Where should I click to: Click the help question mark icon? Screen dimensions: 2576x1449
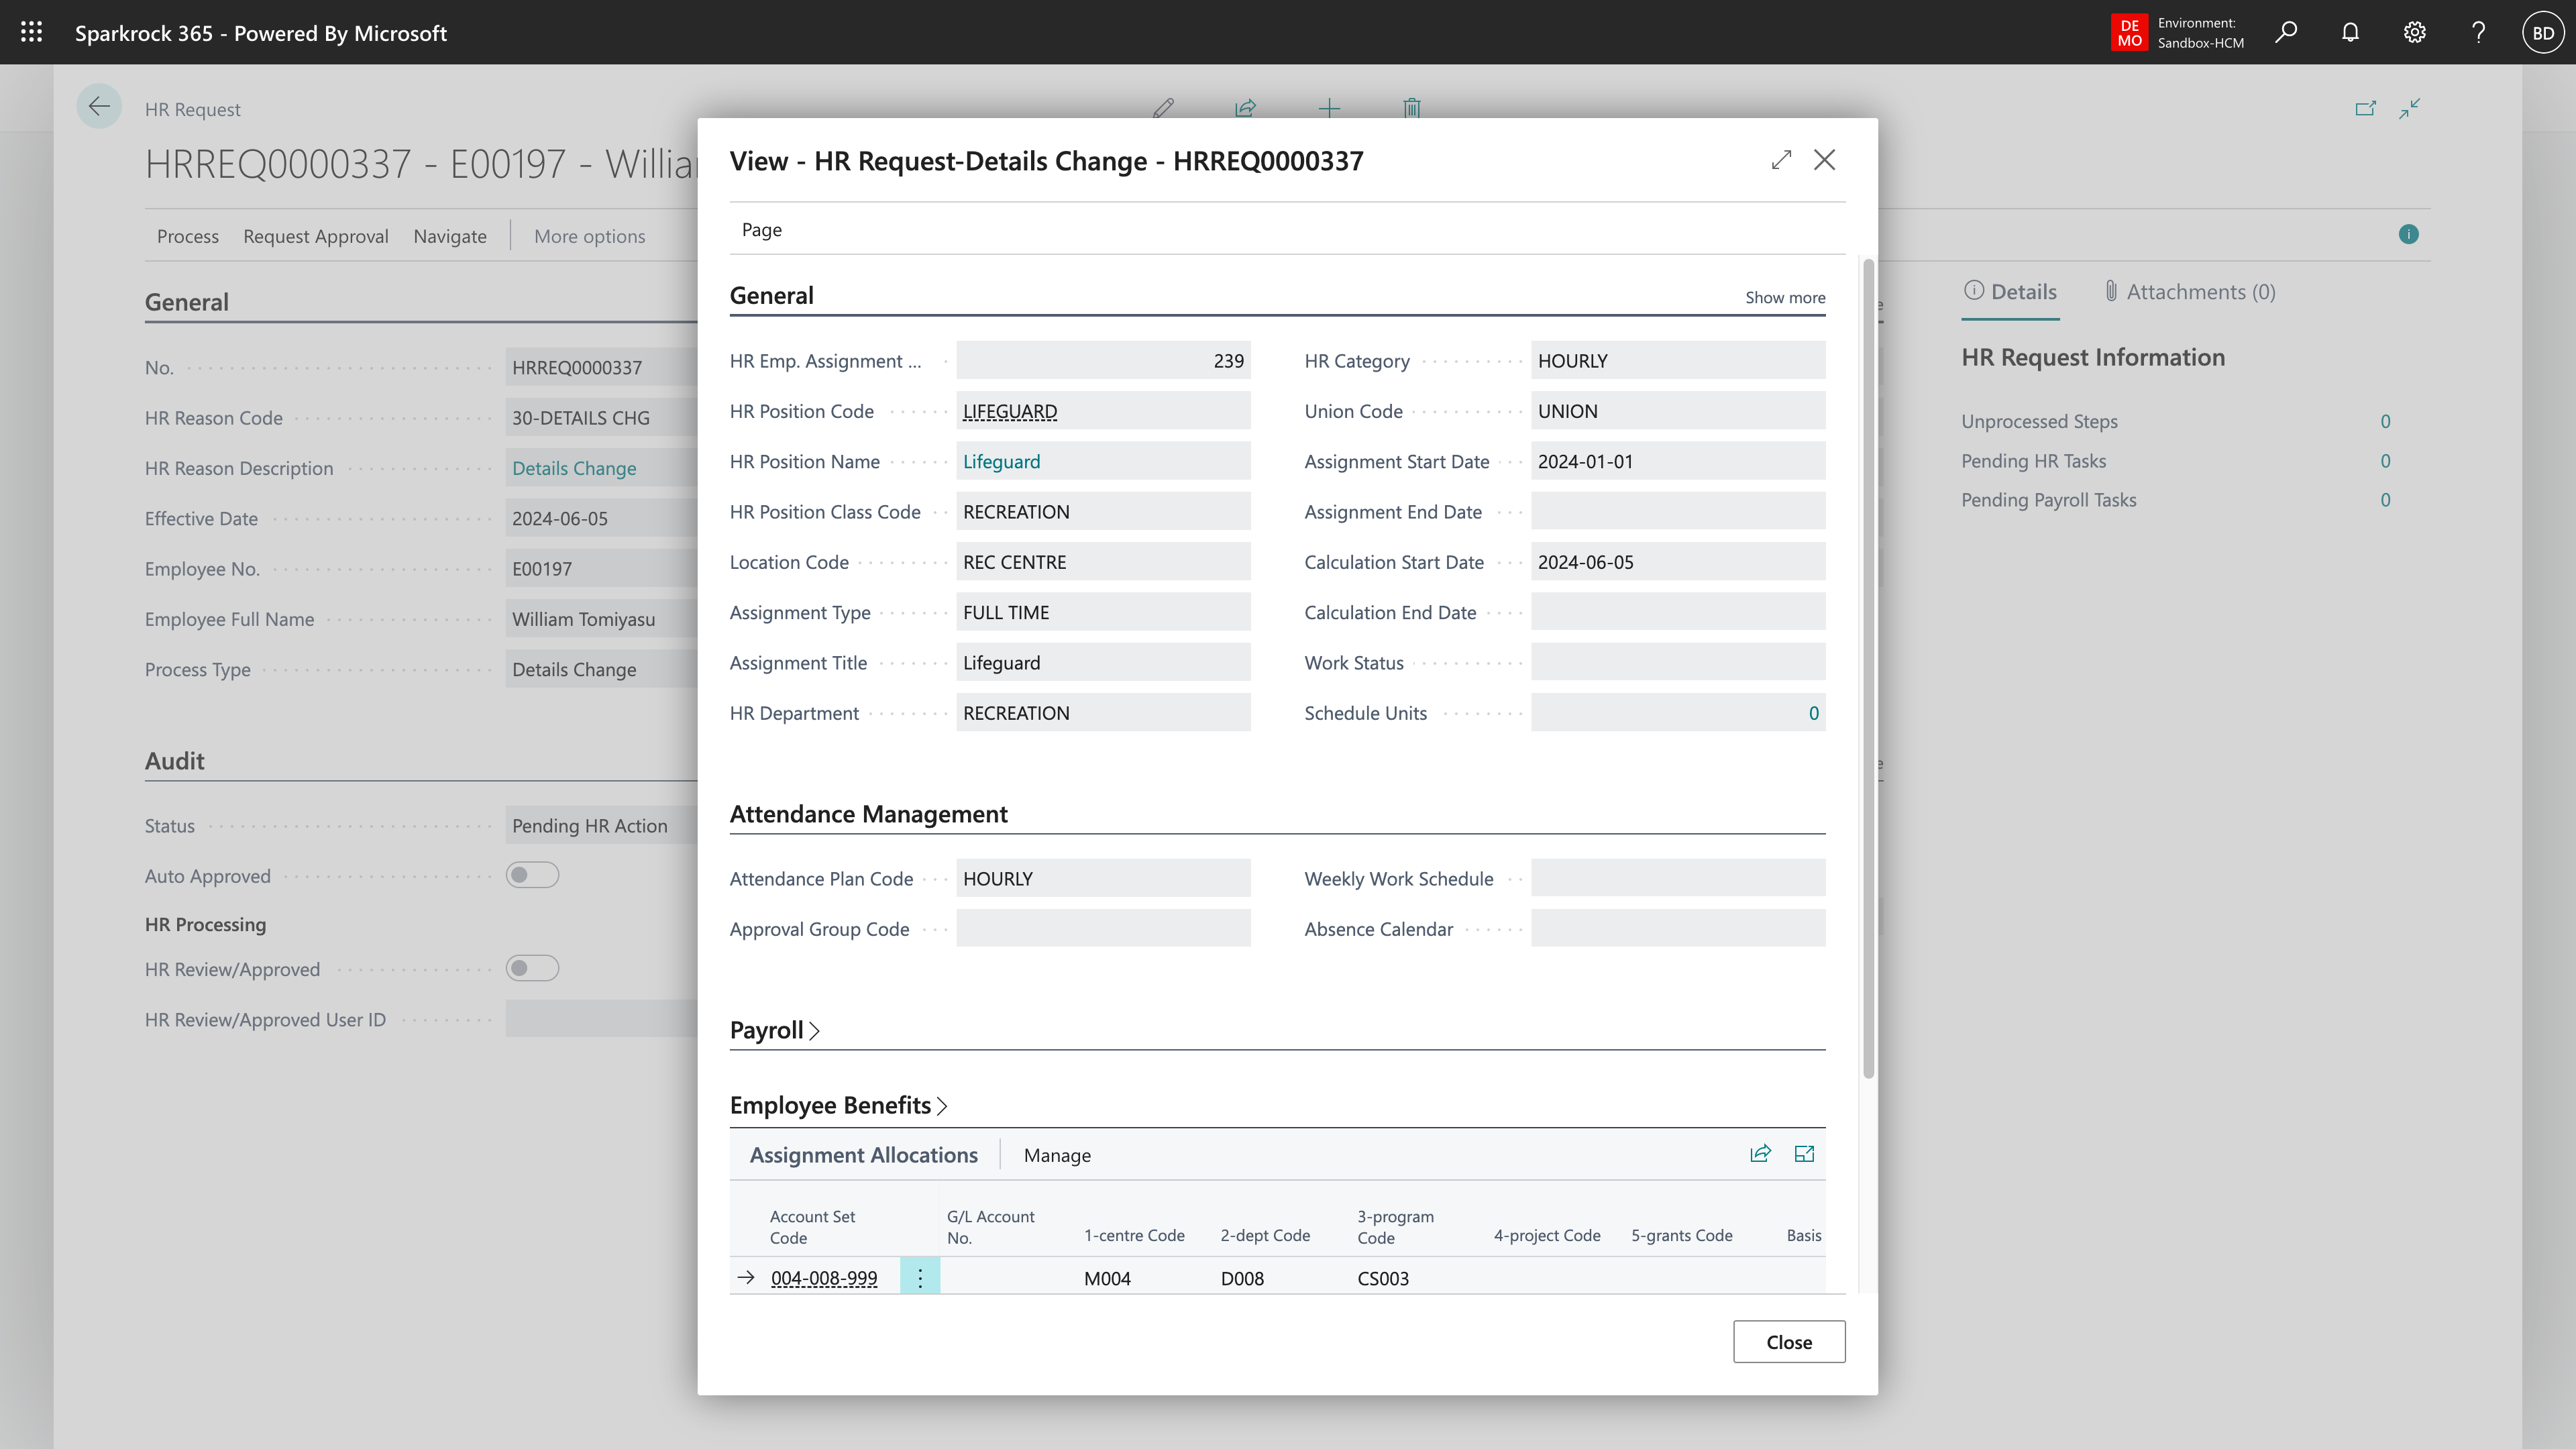pos(2478,32)
